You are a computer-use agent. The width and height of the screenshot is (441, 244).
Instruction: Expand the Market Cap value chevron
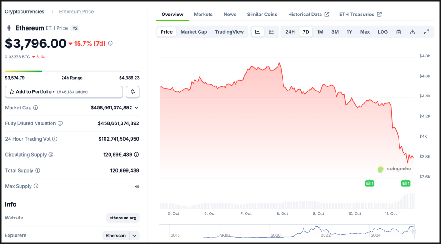pos(136,108)
